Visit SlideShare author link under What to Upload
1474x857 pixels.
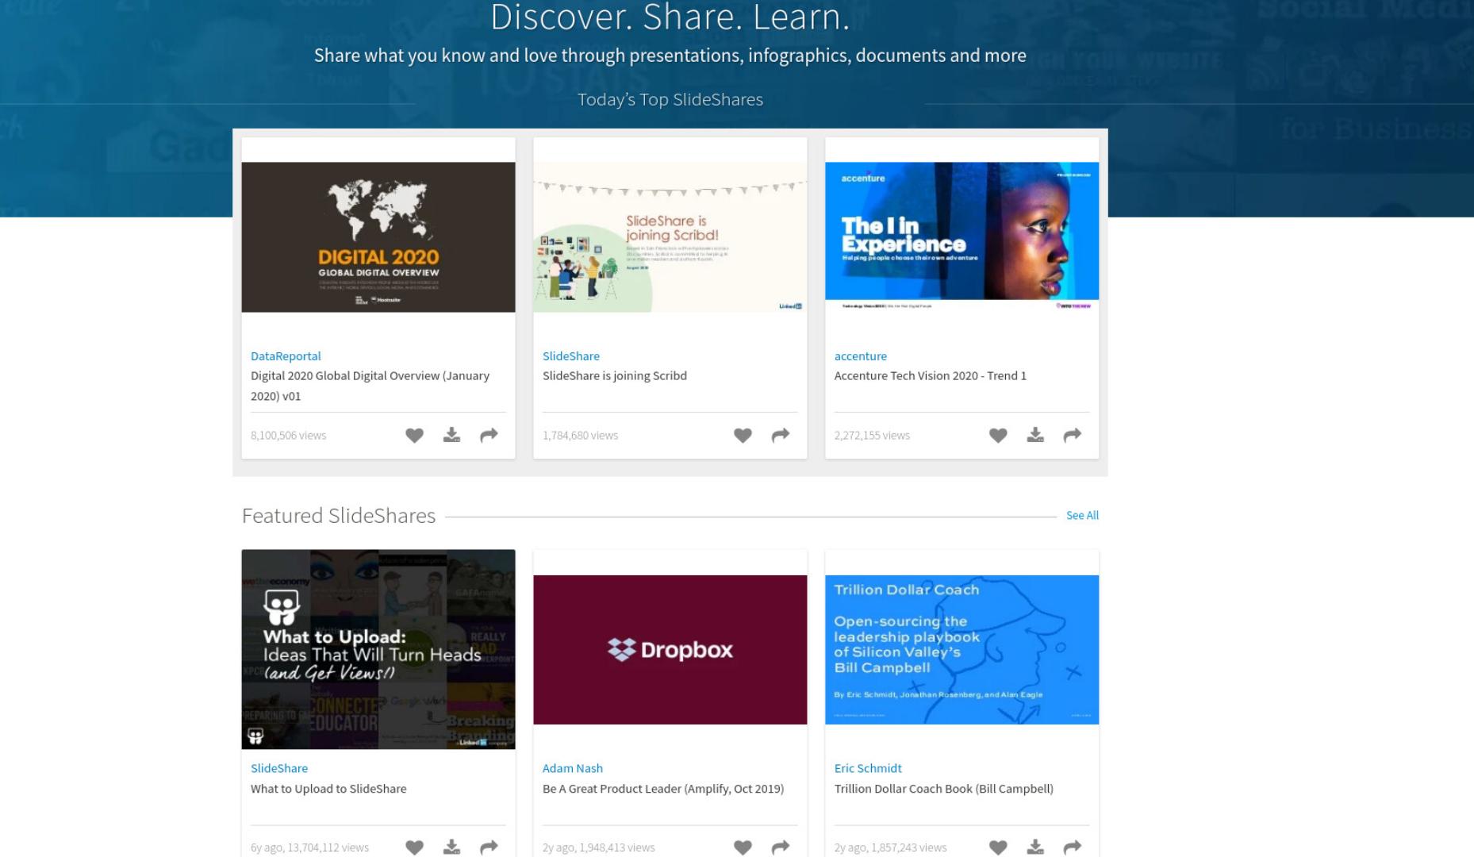279,768
